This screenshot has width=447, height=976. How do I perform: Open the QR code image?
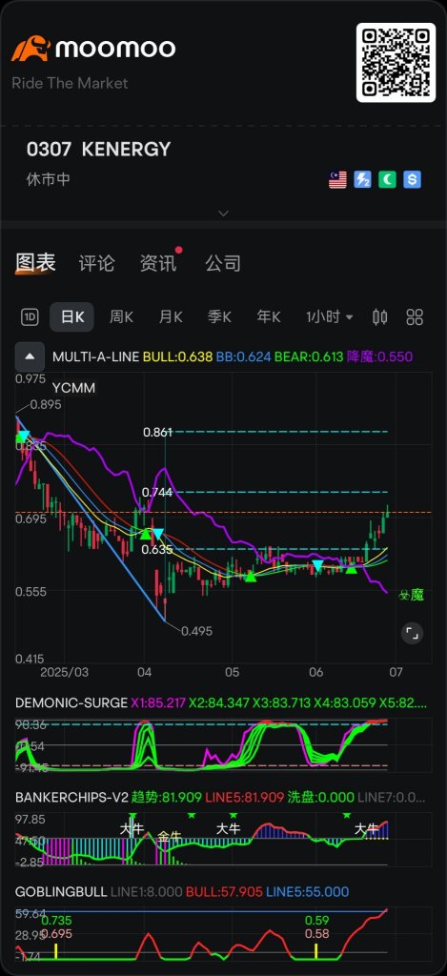(396, 62)
